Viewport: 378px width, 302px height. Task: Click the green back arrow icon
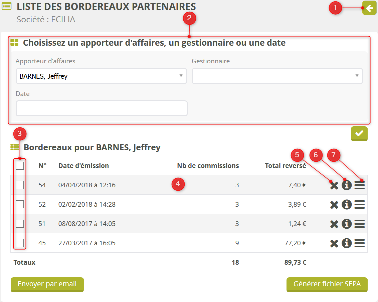click(x=369, y=8)
